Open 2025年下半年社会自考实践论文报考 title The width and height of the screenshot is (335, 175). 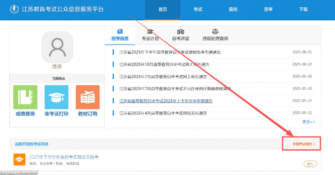coord(64,157)
